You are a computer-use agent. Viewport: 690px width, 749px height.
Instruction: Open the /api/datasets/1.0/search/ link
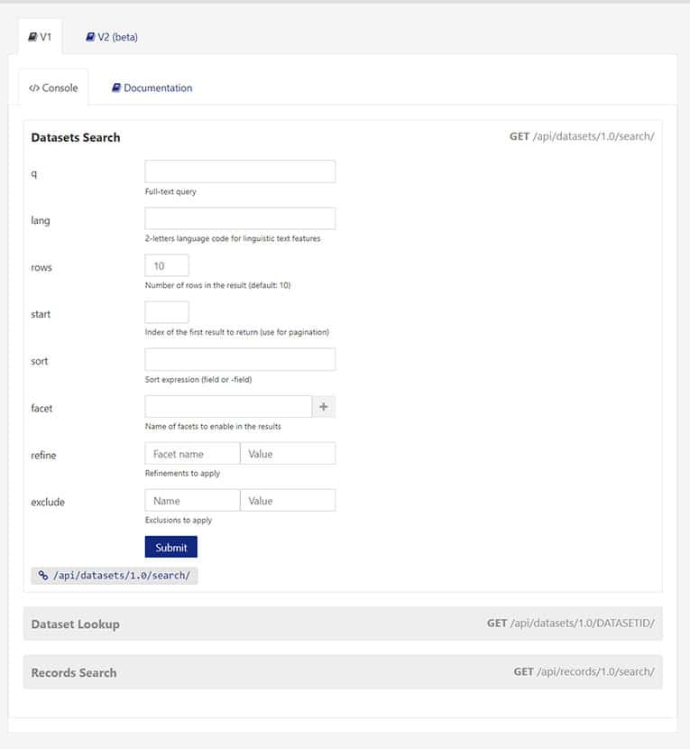pos(120,575)
